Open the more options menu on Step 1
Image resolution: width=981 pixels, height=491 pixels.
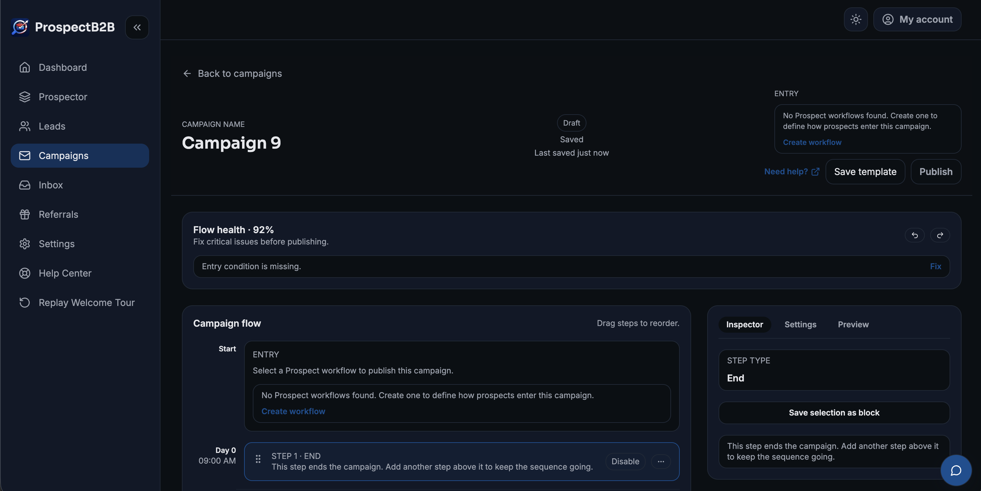click(661, 461)
